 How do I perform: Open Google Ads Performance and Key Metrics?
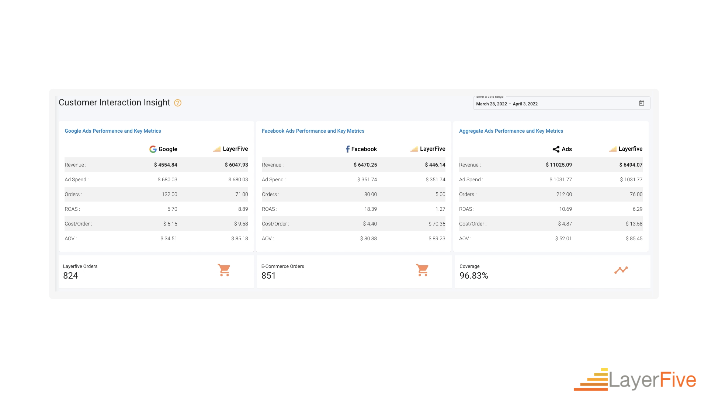(113, 131)
